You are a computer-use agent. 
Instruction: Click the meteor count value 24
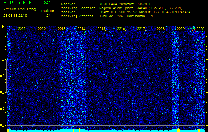[48, 16]
